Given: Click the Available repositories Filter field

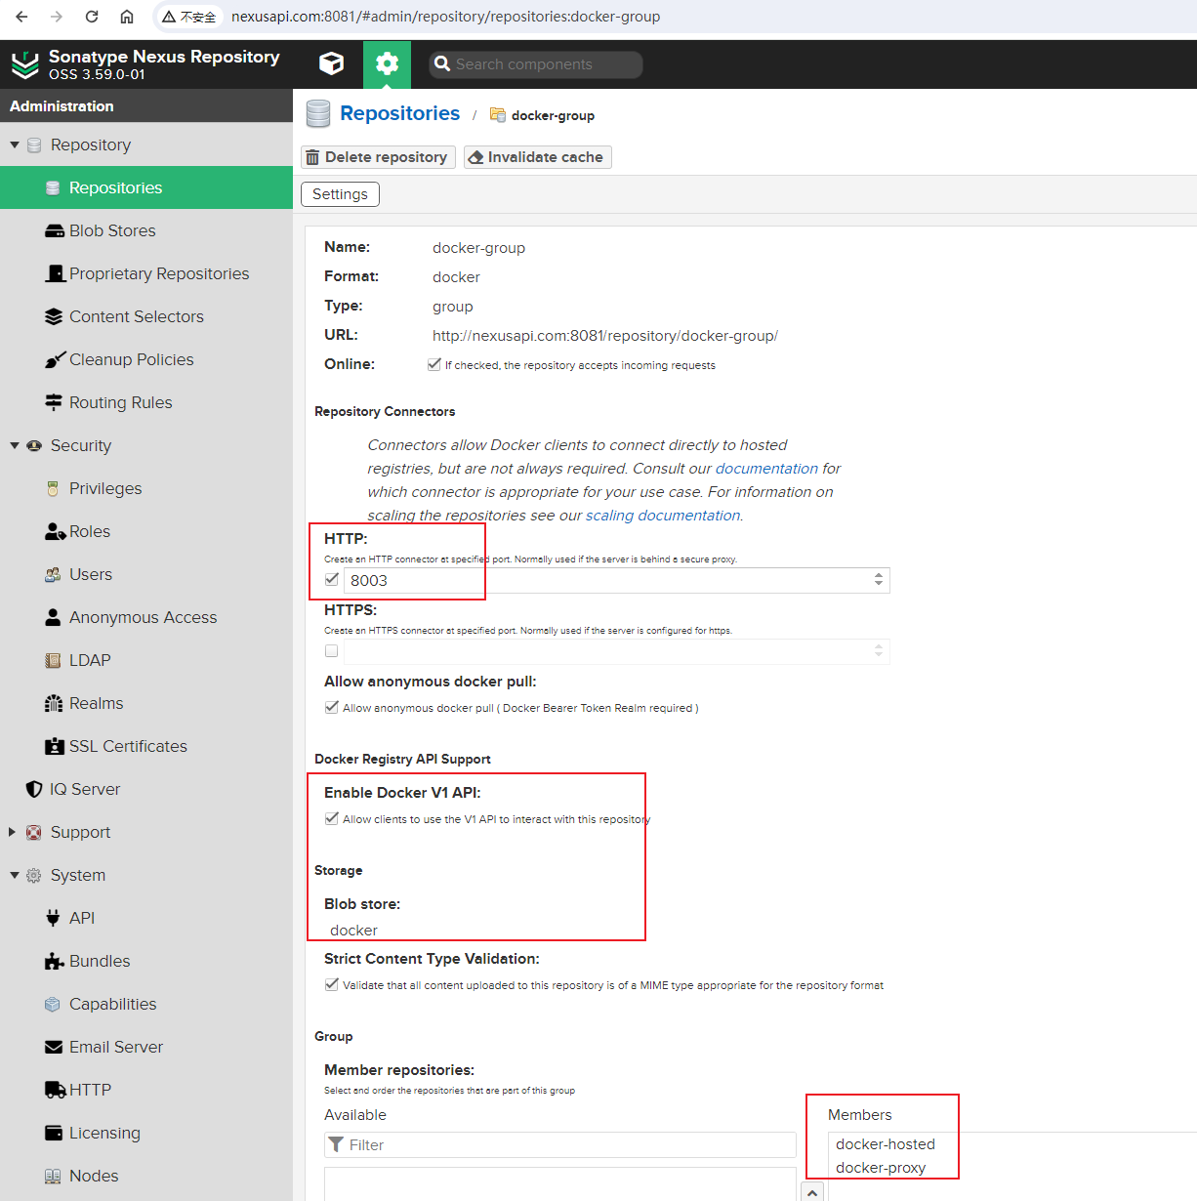Looking at the screenshot, I should 560,1144.
